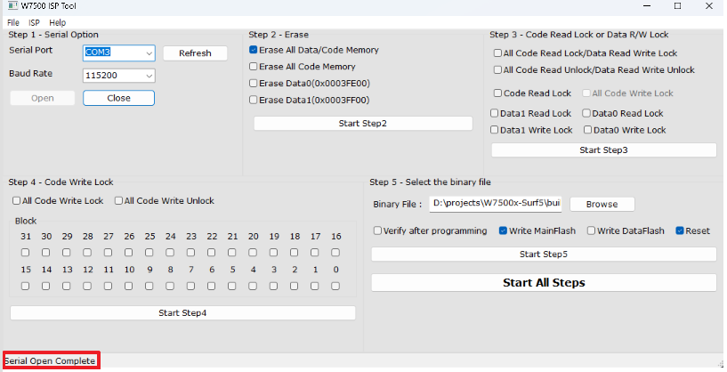727x372 pixels.
Task: Enable All Code Read Lock/Data Read Write Lock
Action: pos(497,53)
